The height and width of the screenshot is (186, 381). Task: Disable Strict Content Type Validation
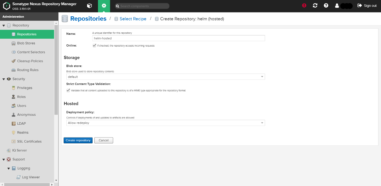(x=68, y=90)
